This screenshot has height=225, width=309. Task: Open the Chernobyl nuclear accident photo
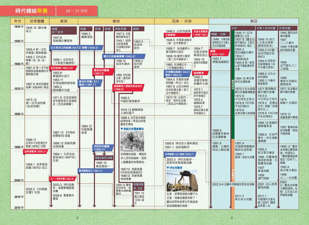[x=132, y=141]
